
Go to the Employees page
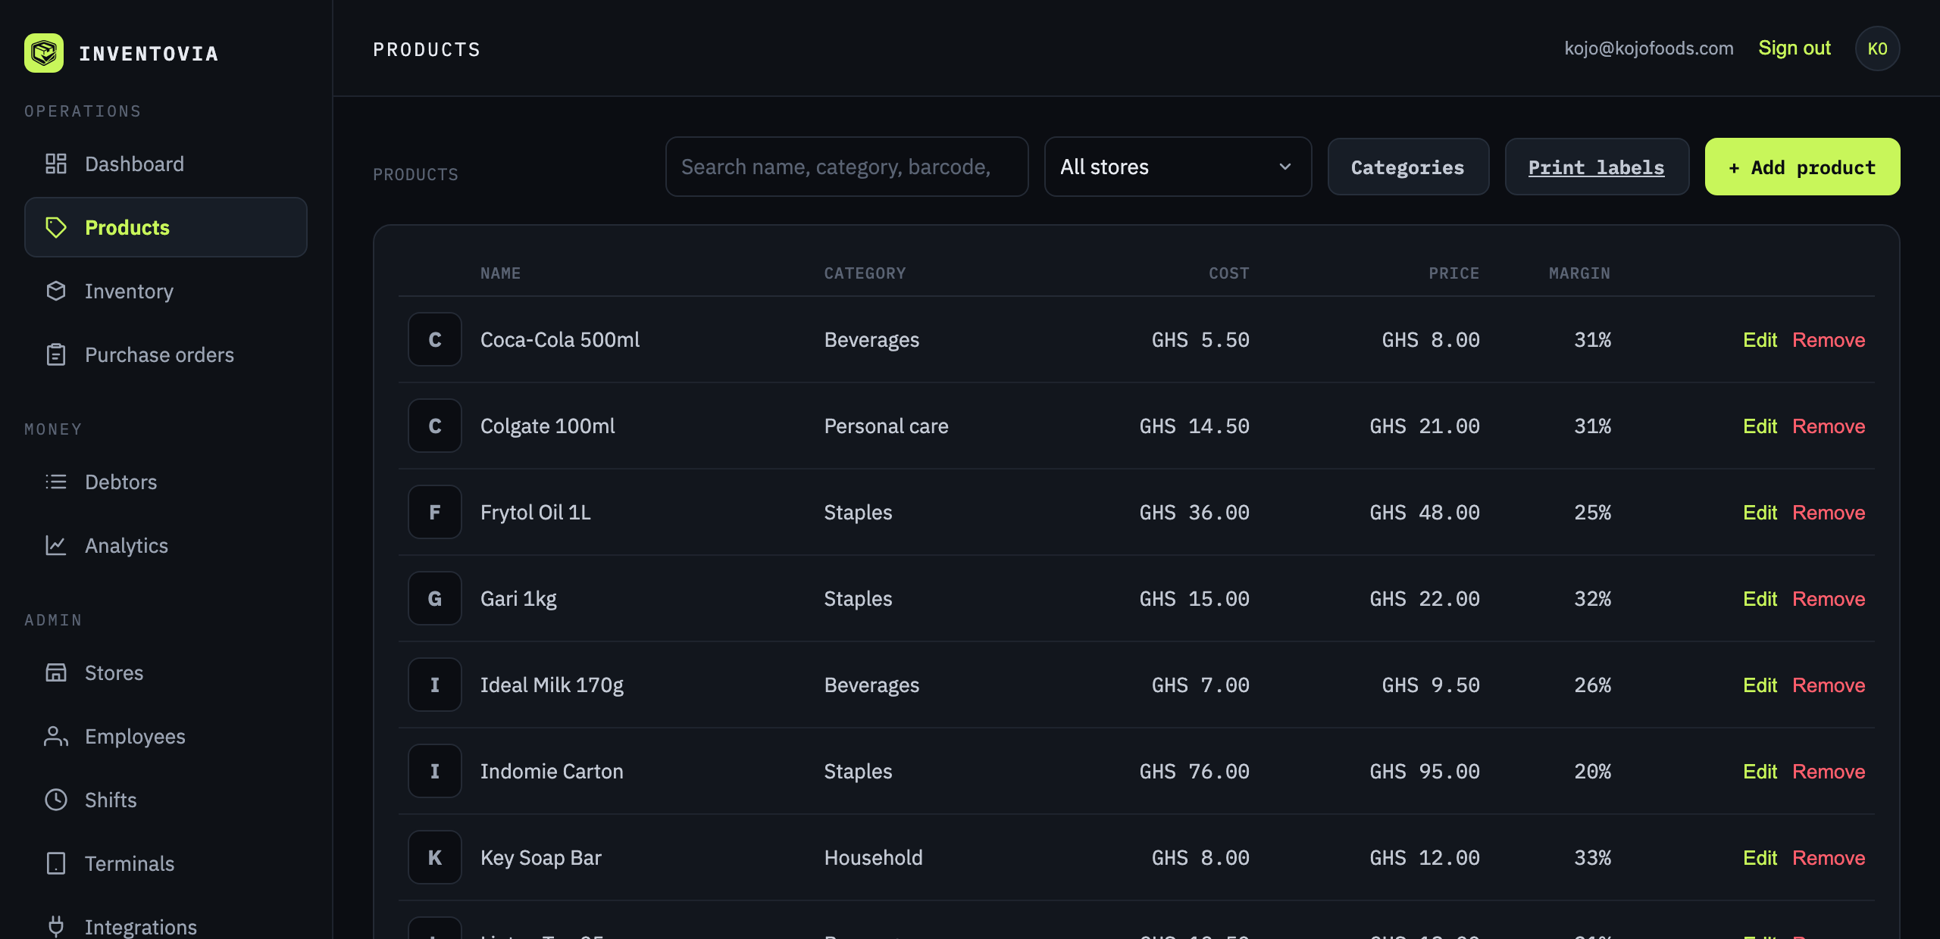click(166, 736)
